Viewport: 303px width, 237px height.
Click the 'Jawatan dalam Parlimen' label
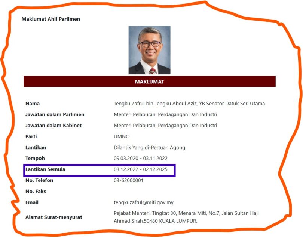coord(55,114)
